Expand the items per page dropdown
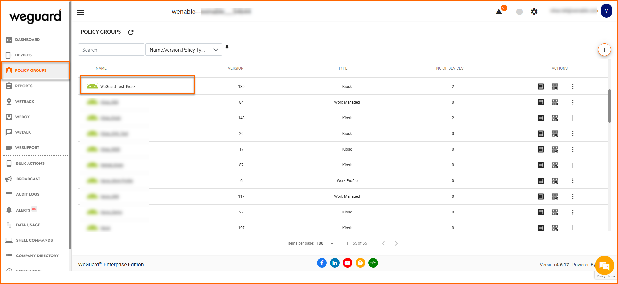 tap(325, 243)
